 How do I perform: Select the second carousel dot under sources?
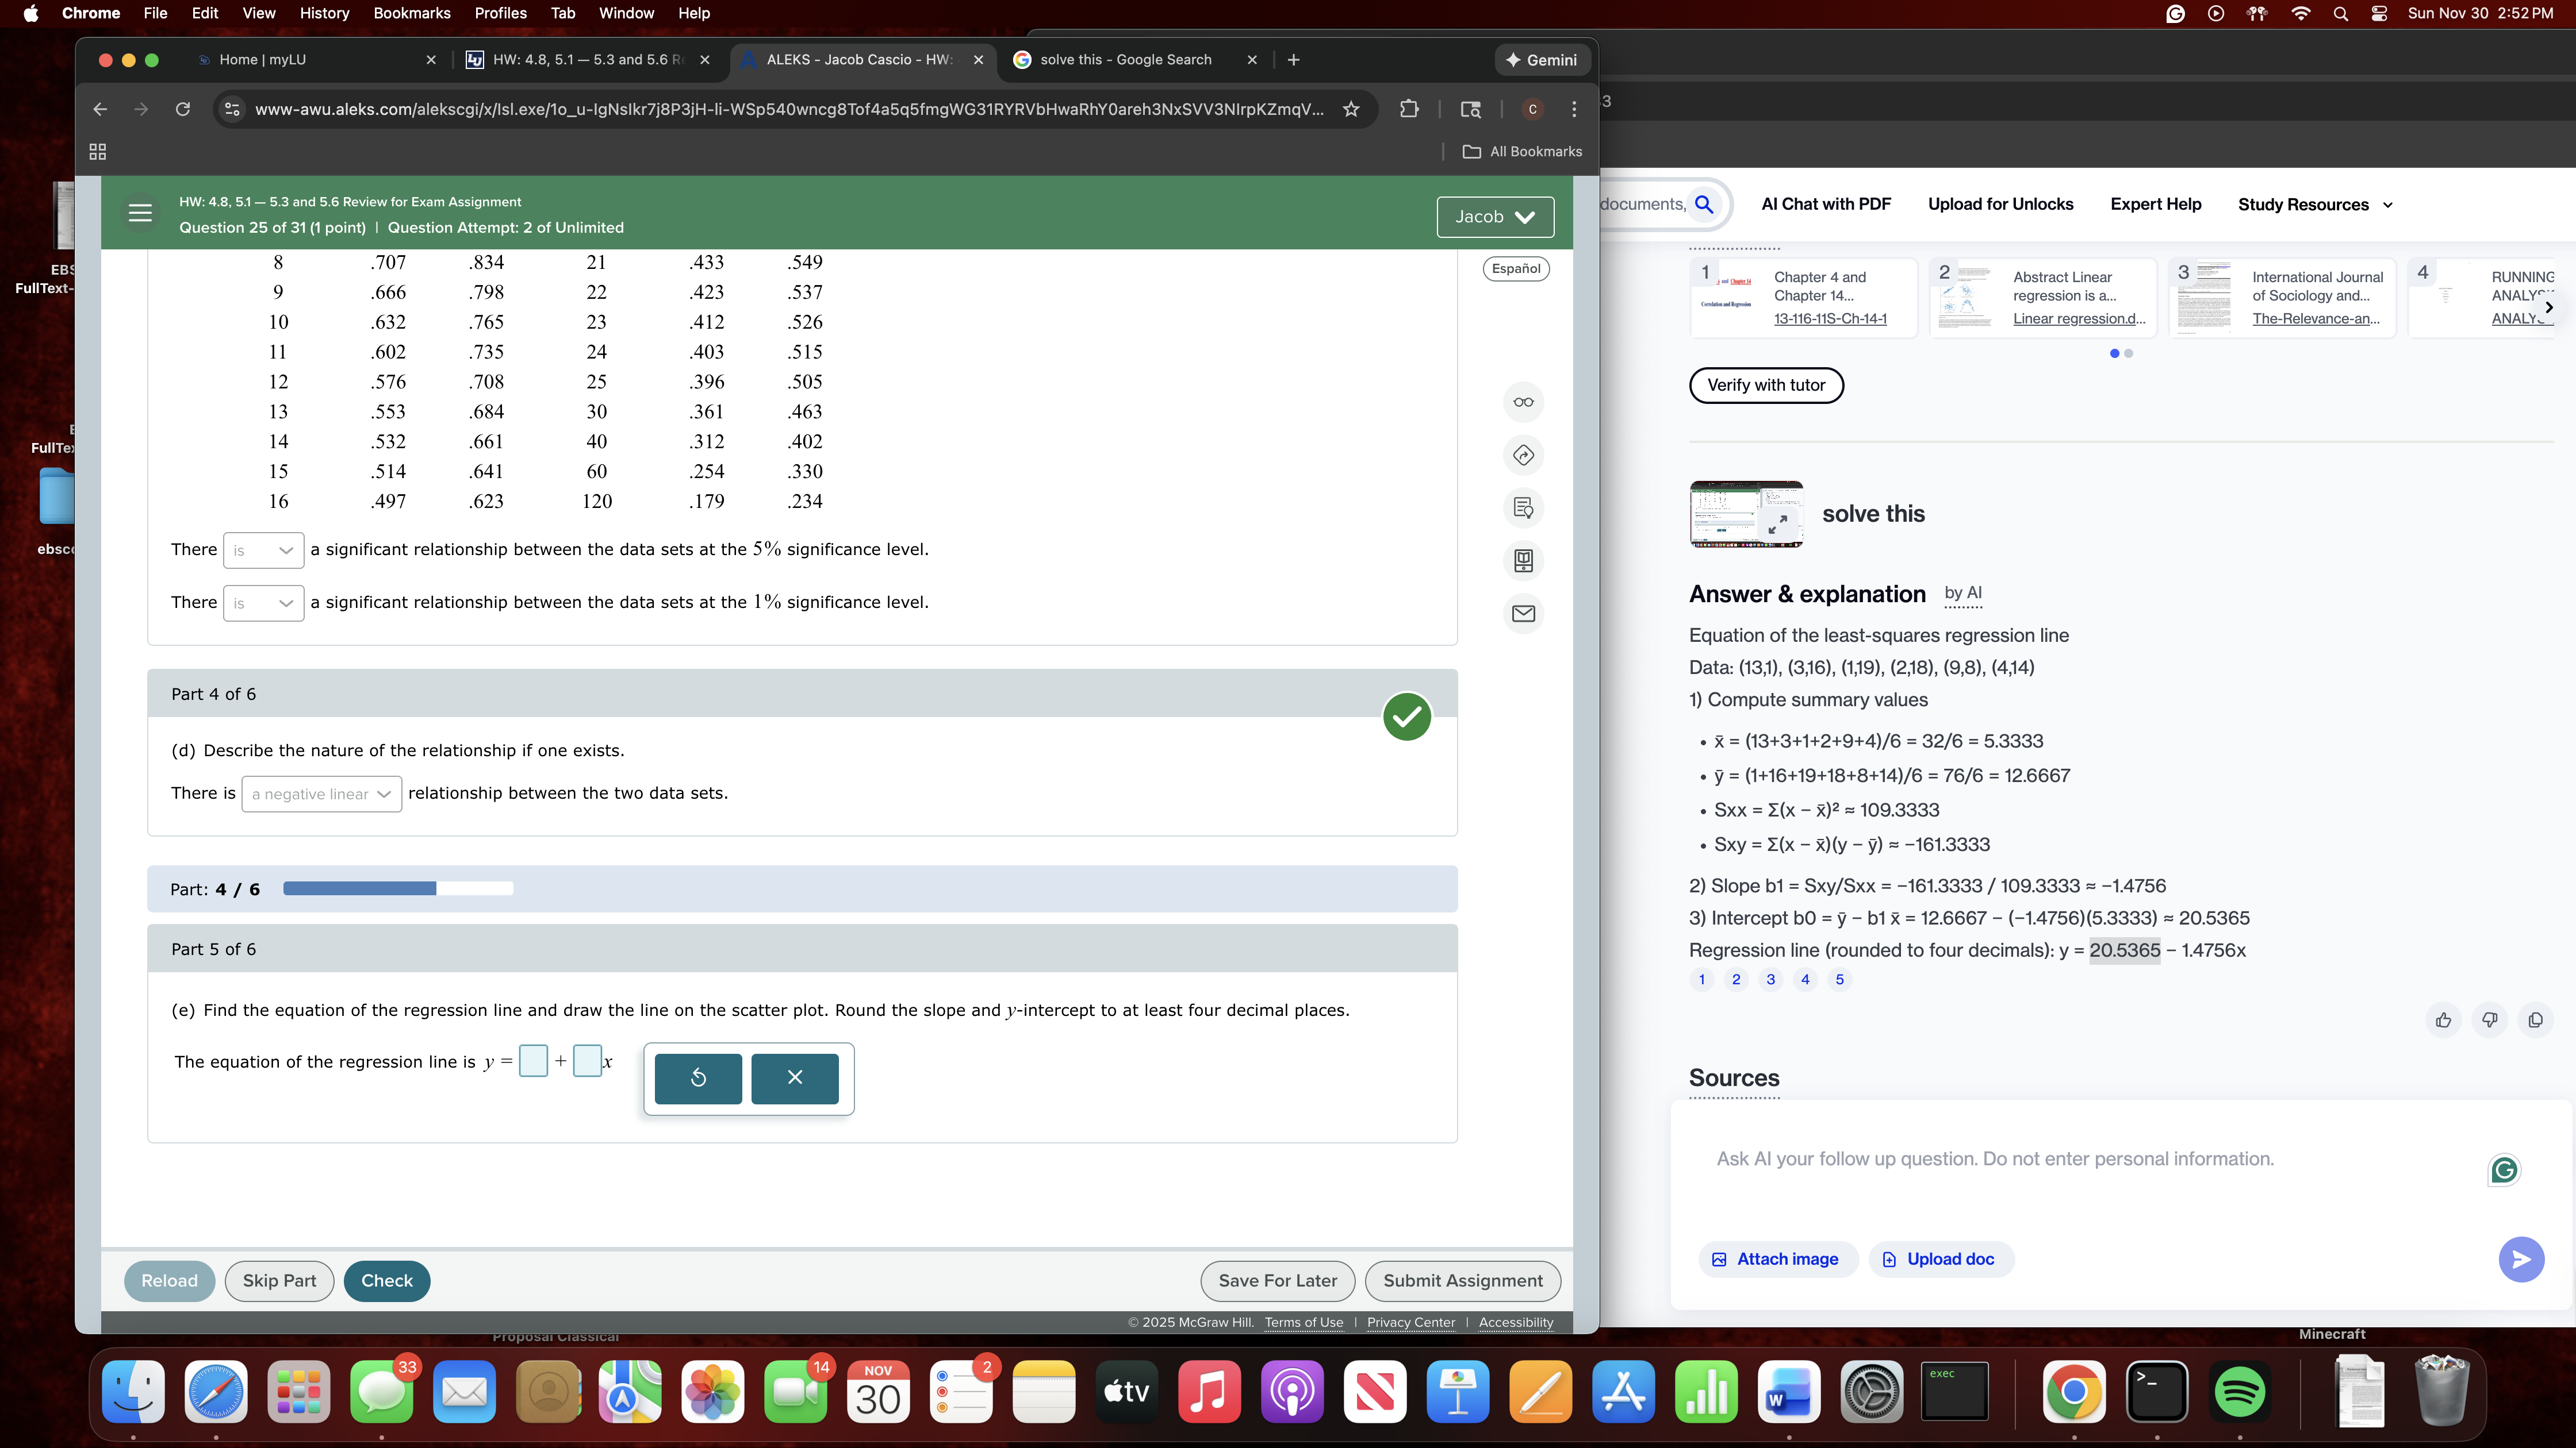point(2130,353)
